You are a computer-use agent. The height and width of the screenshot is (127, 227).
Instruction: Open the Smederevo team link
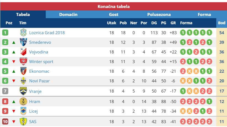tap(40, 42)
